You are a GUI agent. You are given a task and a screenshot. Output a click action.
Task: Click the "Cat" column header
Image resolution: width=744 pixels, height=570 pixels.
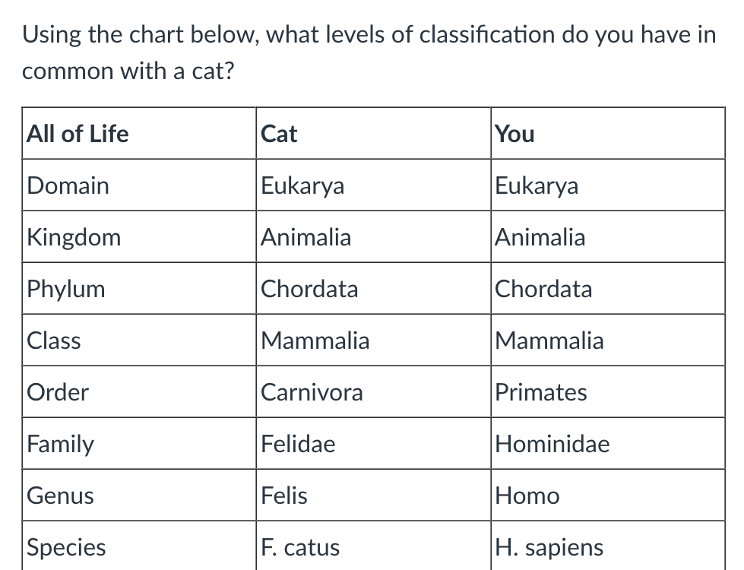pyautogui.click(x=279, y=135)
